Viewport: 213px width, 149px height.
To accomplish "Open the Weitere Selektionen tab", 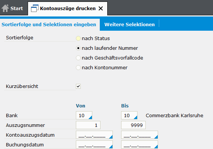I will 129,24.
